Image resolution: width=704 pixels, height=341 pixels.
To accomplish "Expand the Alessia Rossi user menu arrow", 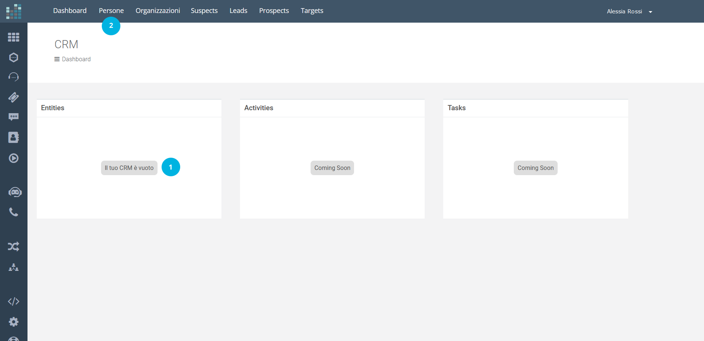I will click(x=651, y=12).
